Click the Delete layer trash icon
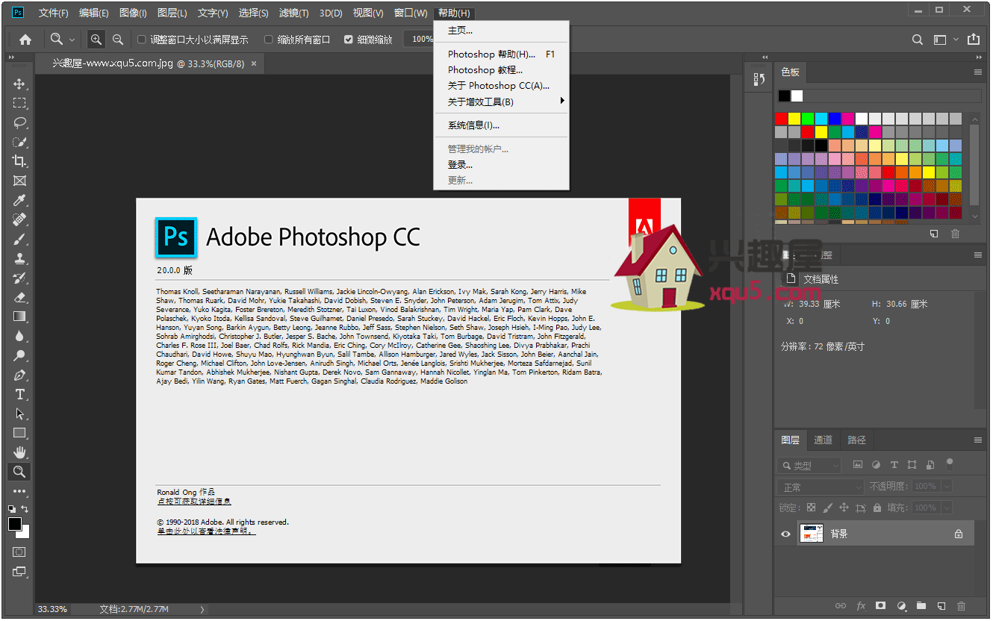The height and width of the screenshot is (621, 993). (961, 606)
